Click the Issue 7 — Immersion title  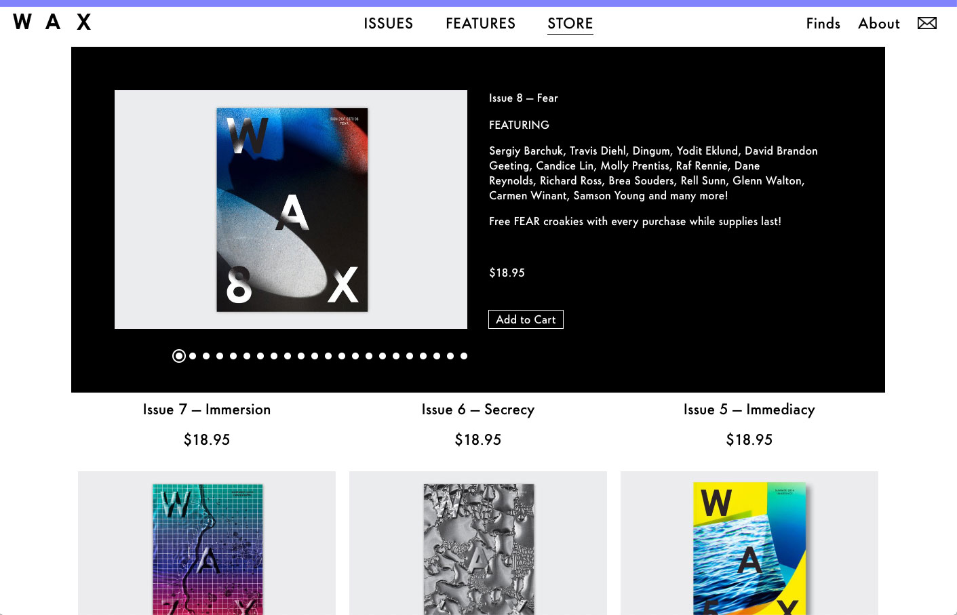[x=206, y=409]
